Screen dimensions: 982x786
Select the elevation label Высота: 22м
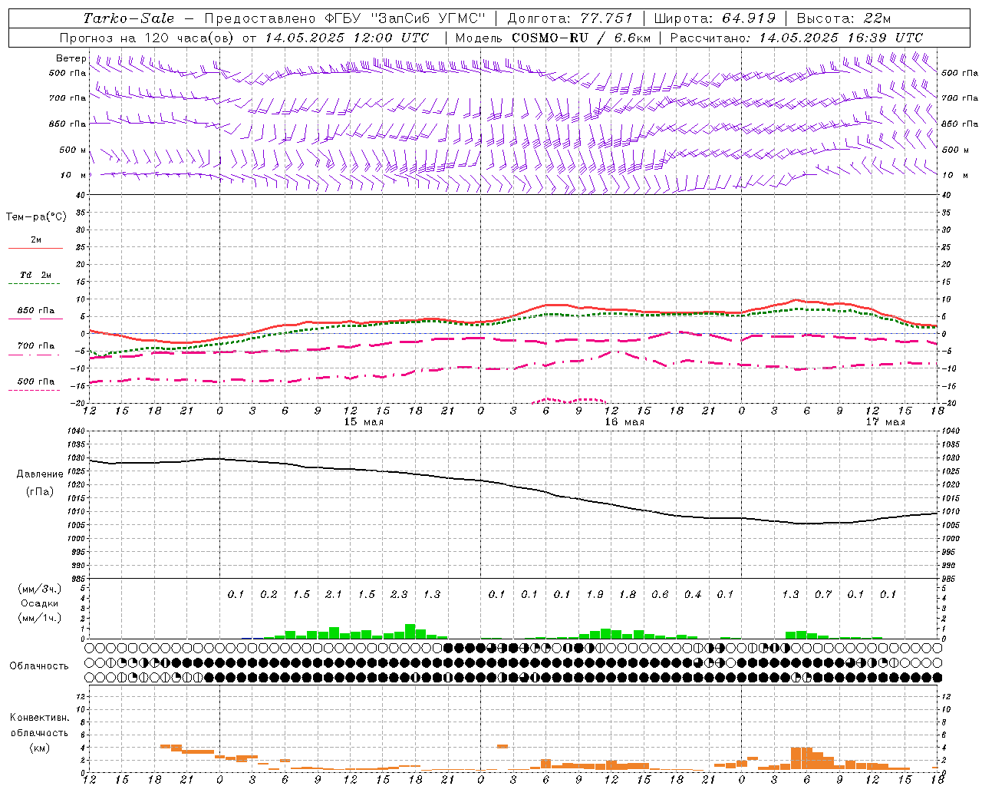point(844,18)
